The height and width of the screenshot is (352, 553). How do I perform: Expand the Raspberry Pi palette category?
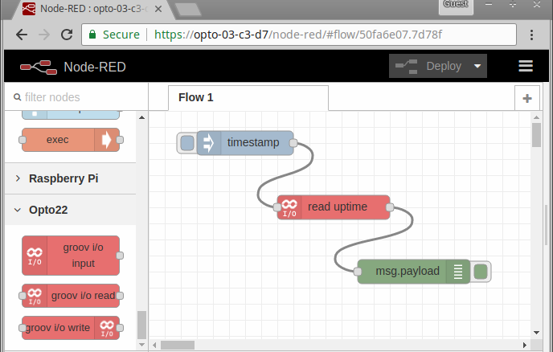(x=70, y=178)
